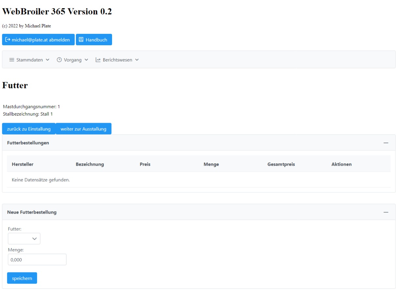Click the logout arrow icon

click(8, 40)
